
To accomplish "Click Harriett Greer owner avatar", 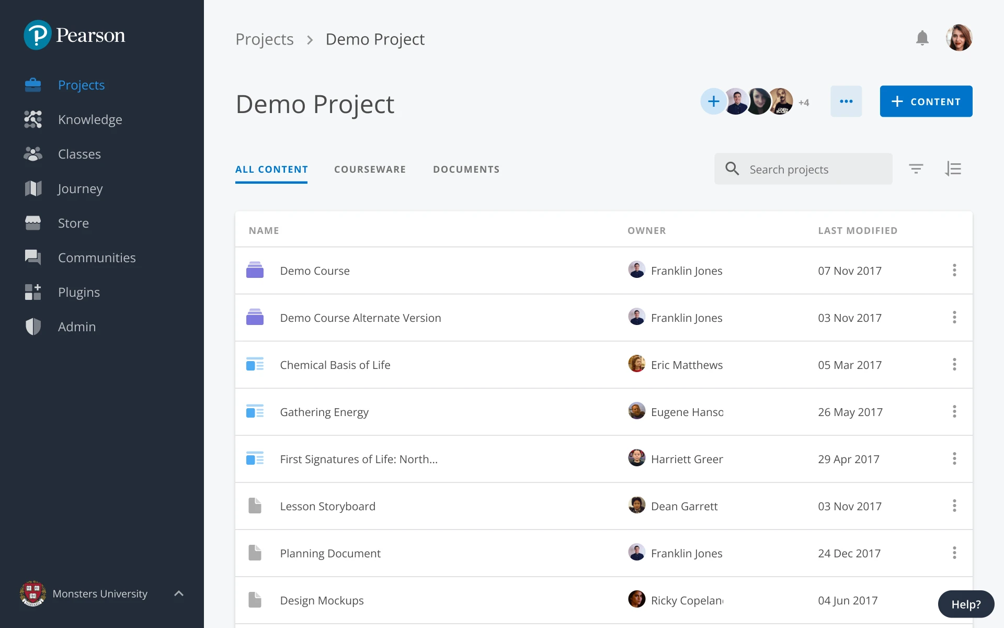I will [636, 458].
